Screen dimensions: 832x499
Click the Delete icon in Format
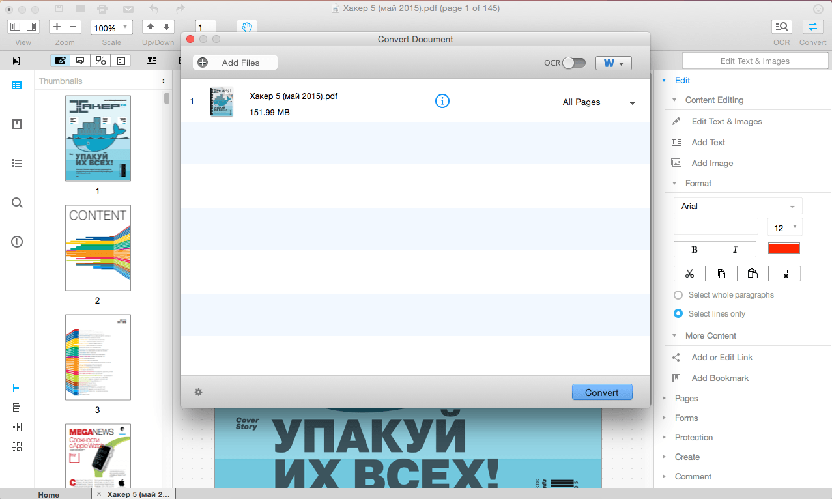(784, 274)
